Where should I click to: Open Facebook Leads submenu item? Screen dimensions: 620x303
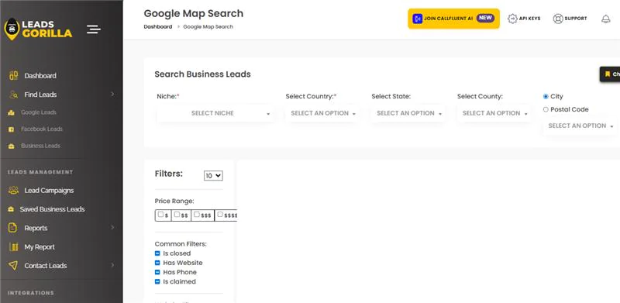(x=42, y=129)
